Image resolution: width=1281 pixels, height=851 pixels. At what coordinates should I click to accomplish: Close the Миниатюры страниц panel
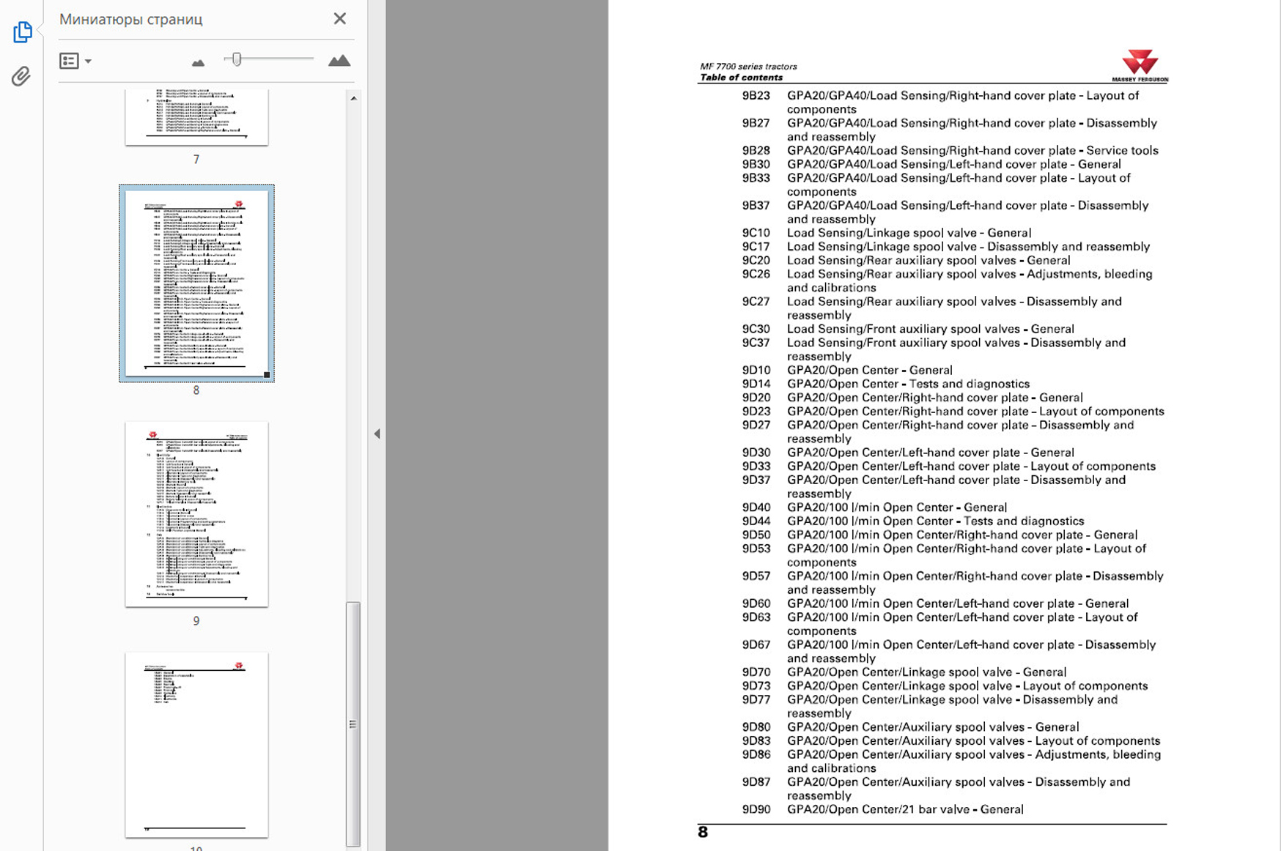(x=339, y=19)
